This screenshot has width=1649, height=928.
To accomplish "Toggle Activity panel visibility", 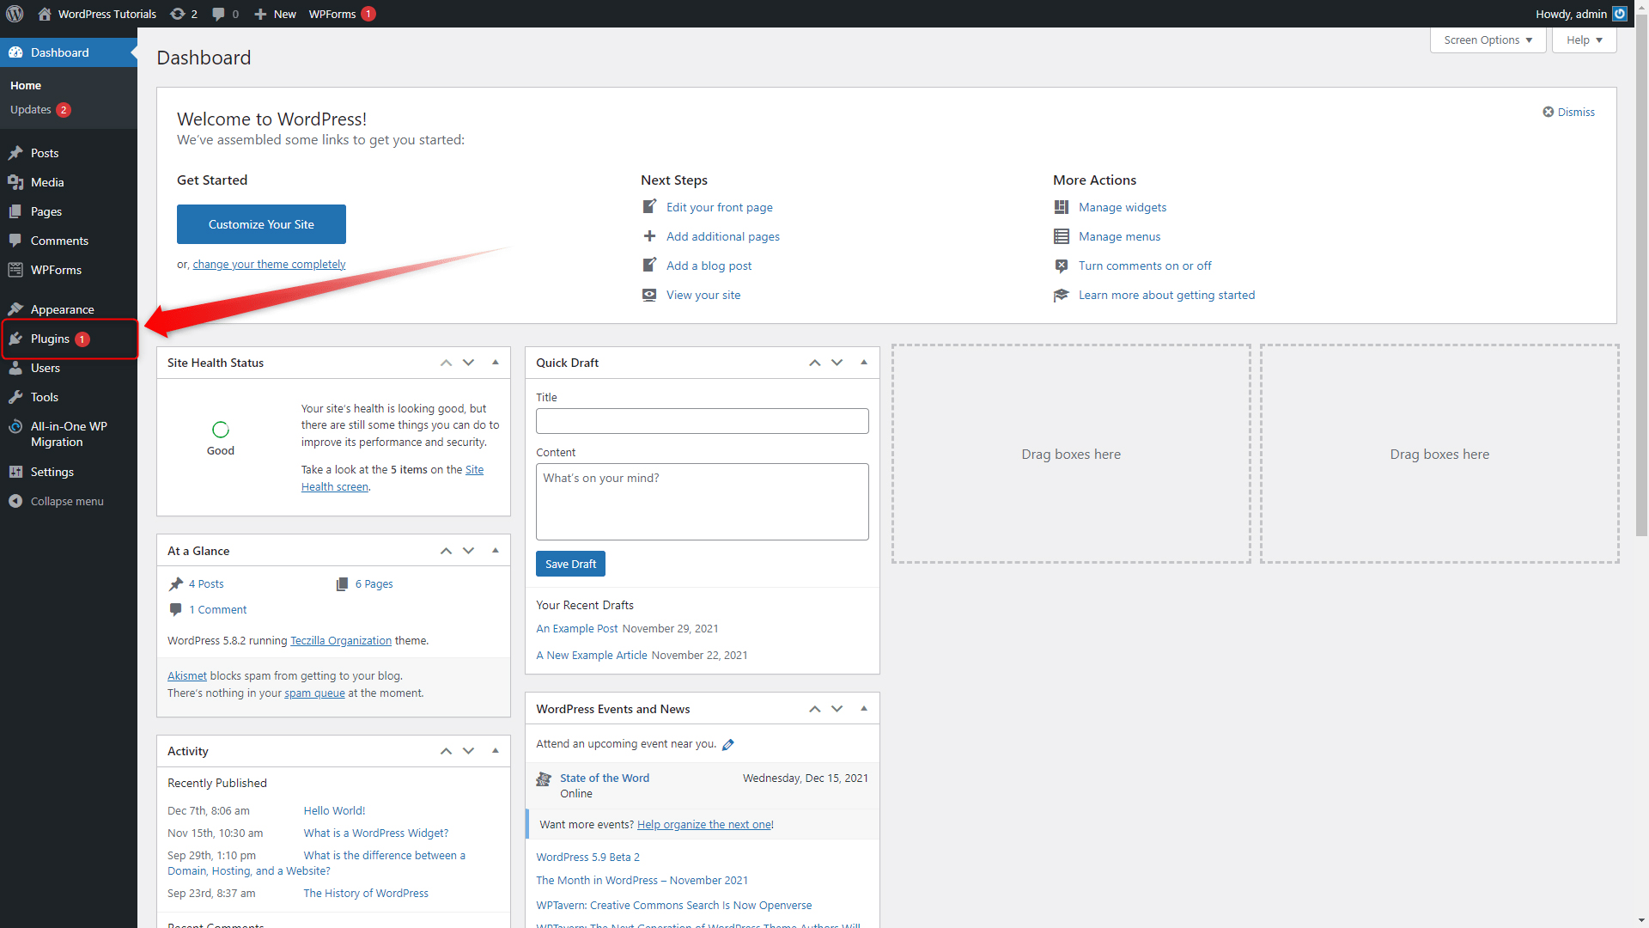I will 495,750.
